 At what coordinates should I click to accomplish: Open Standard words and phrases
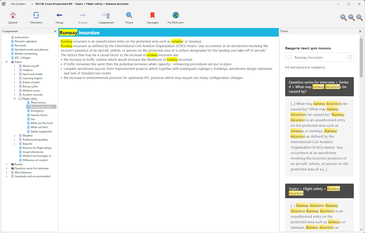tap(31, 50)
